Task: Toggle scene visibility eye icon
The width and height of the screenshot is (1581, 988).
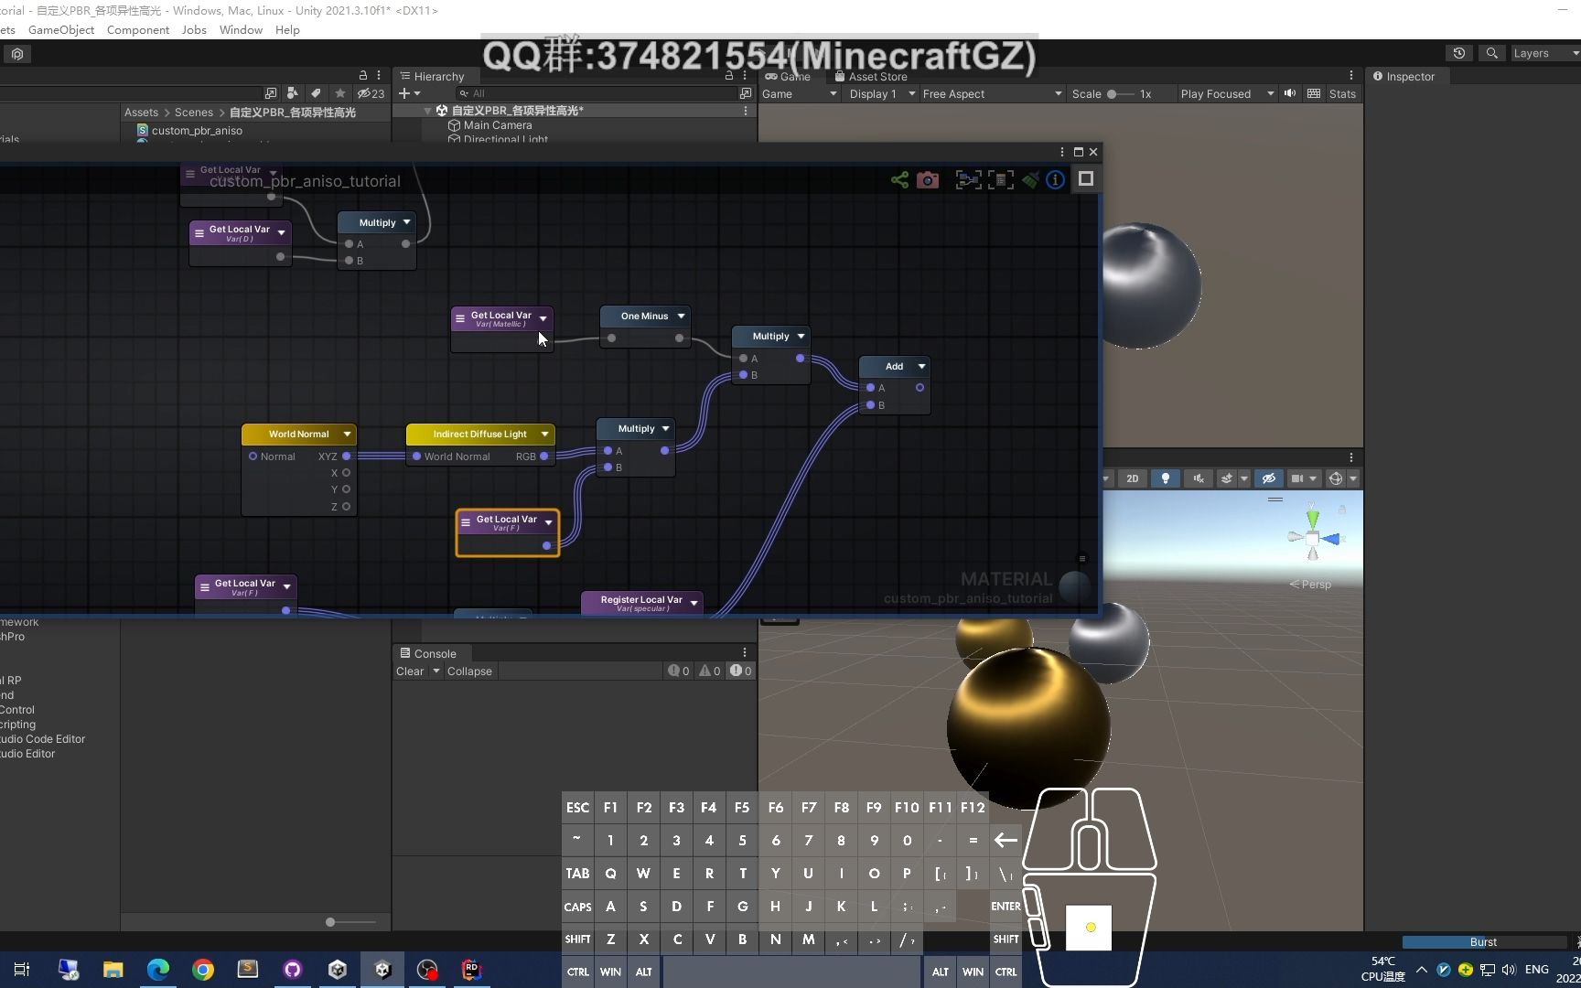Action: pyautogui.click(x=1268, y=478)
